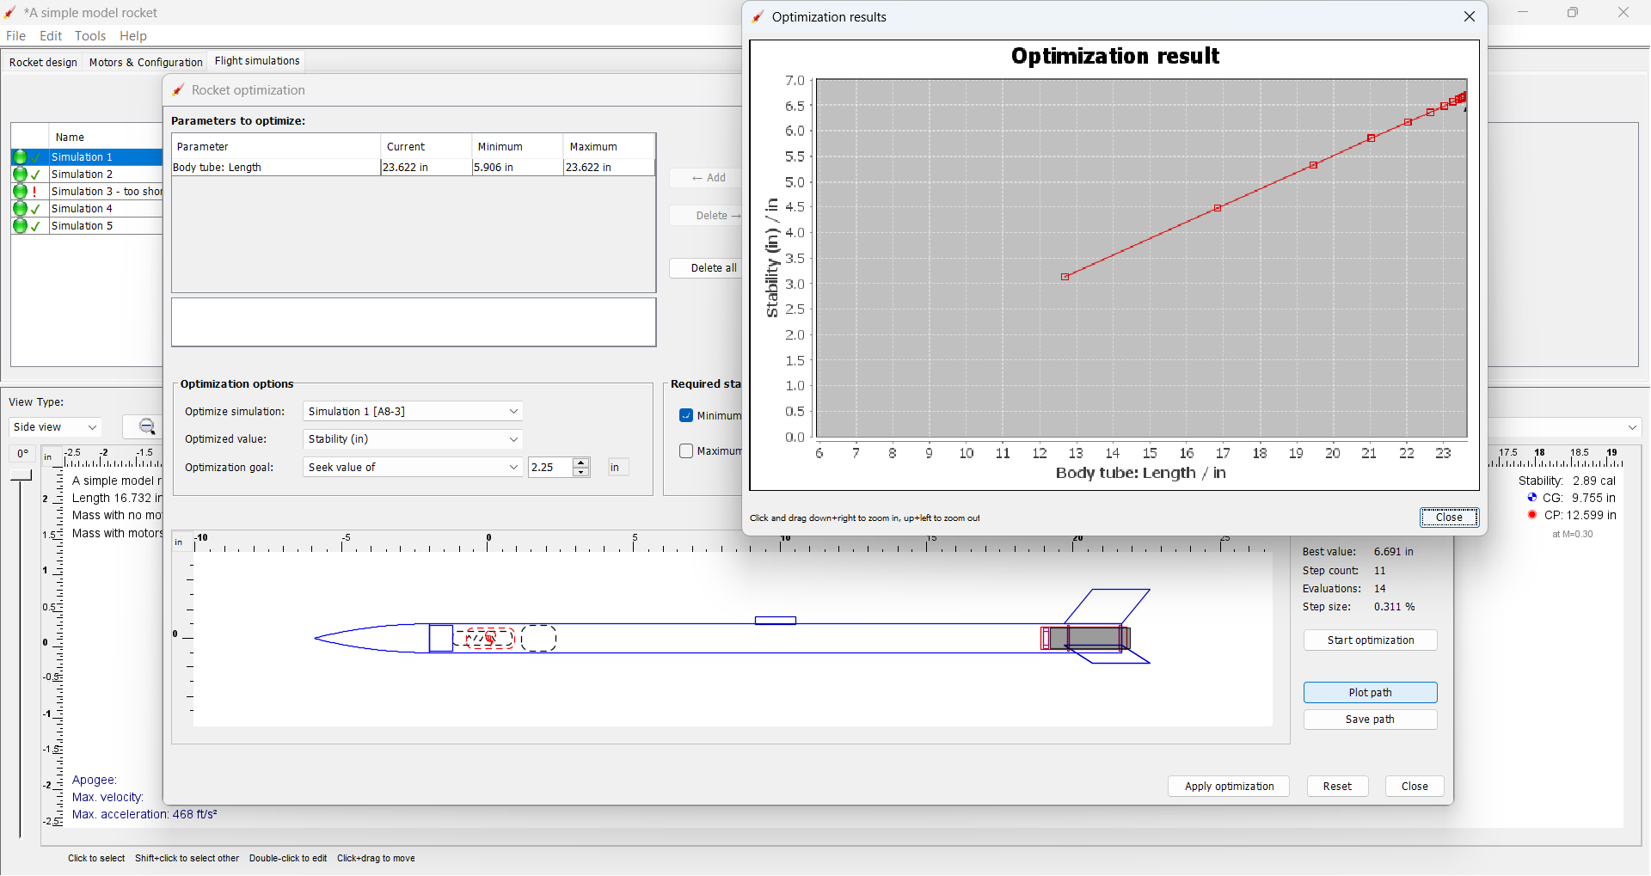The image size is (1651, 876).
Task: Click the Start optimization button
Action: point(1369,640)
